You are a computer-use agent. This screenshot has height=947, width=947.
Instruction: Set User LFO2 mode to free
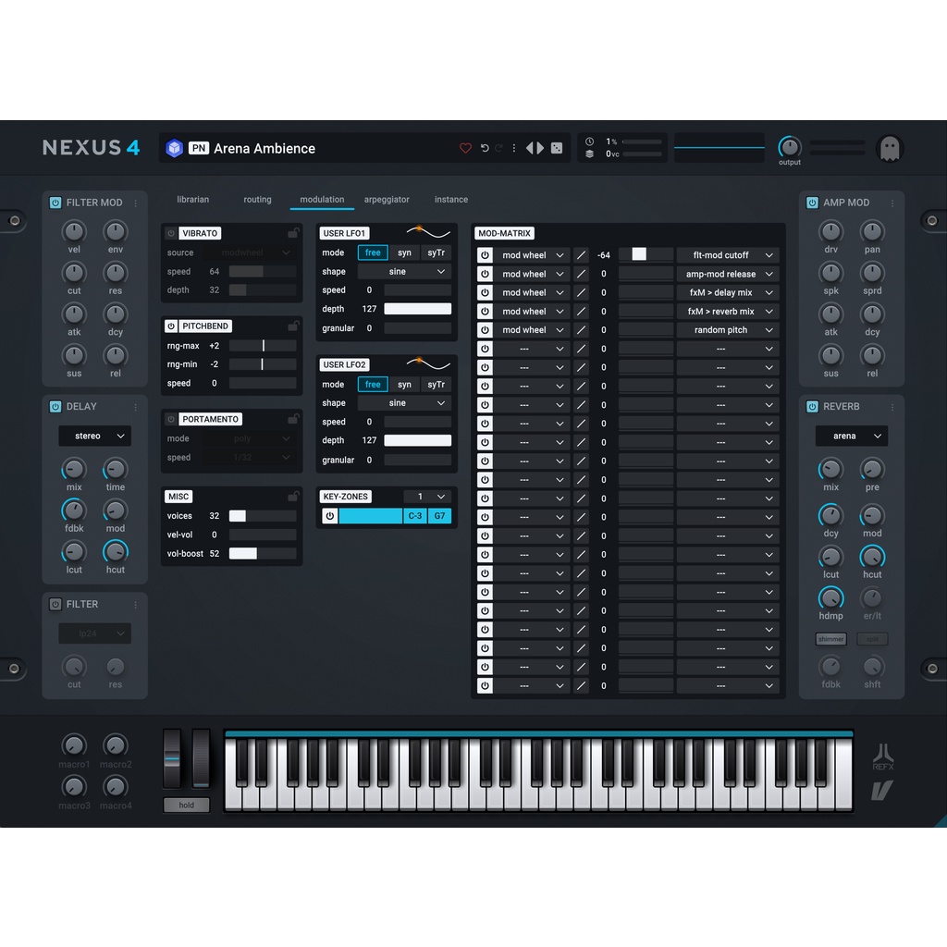(373, 385)
